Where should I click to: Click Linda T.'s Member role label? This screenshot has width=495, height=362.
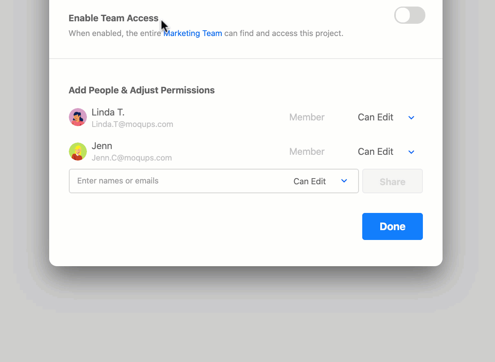tap(307, 117)
